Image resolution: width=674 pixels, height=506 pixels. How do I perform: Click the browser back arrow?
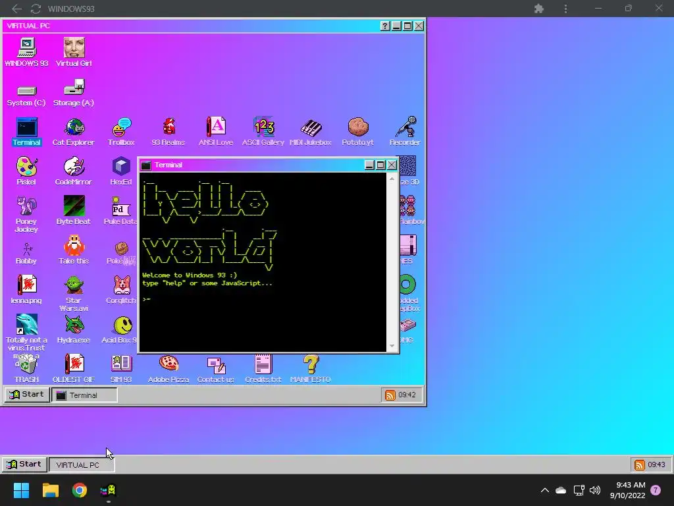coord(16,9)
